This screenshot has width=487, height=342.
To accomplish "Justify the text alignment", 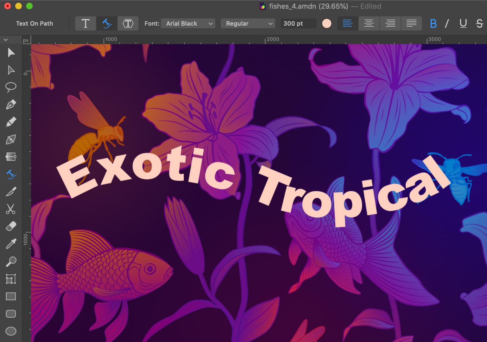I will click(x=411, y=23).
